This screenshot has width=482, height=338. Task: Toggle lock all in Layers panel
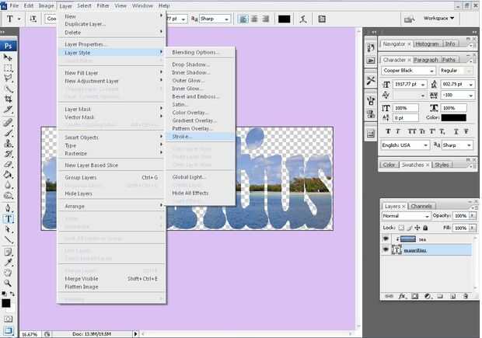[425, 228]
